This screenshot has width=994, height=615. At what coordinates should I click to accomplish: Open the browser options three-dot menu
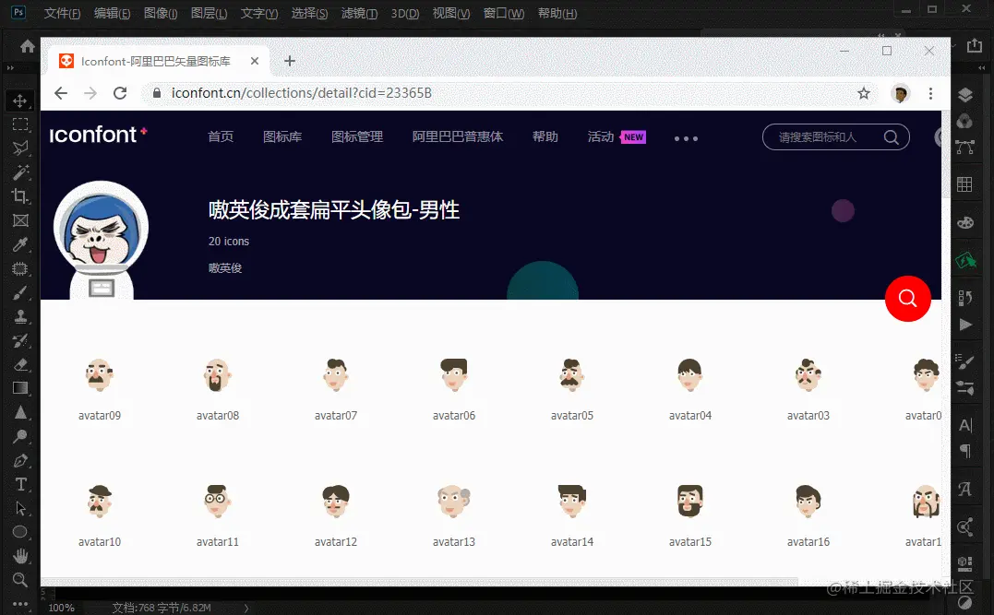point(930,93)
